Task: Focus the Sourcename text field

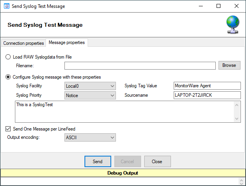Action: [x=207, y=96]
